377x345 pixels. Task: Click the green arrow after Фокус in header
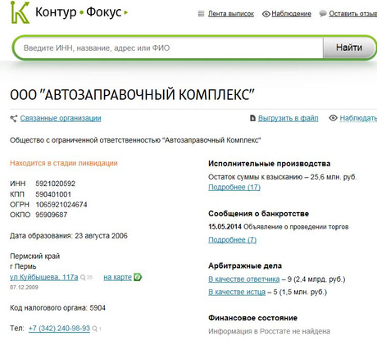pos(125,12)
